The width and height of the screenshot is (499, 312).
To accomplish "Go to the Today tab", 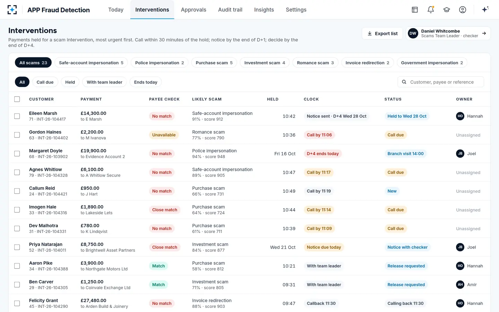I will coord(116,10).
